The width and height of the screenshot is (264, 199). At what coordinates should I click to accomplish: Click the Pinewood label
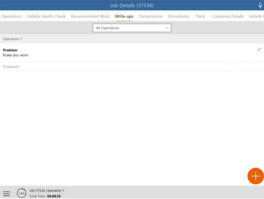(11, 66)
